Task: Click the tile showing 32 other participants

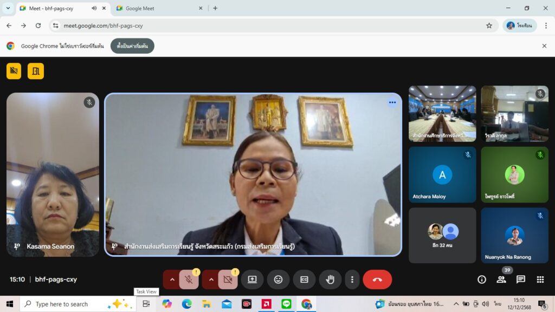Action: 442,235
